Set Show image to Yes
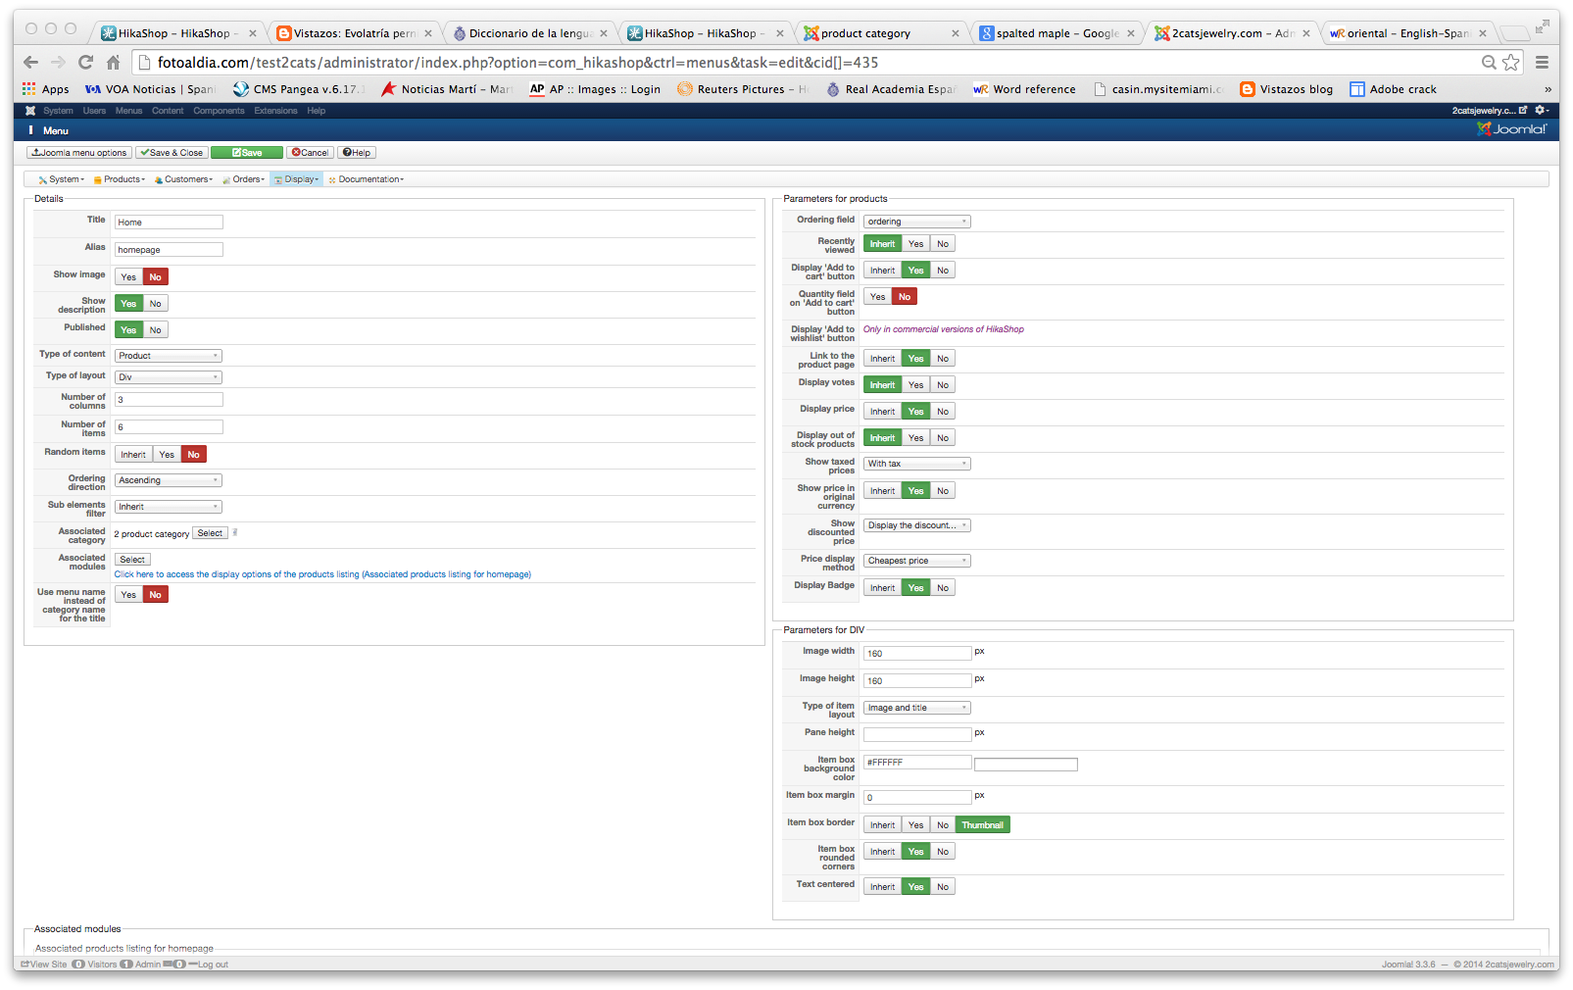The width and height of the screenshot is (1573, 990). coord(128,277)
